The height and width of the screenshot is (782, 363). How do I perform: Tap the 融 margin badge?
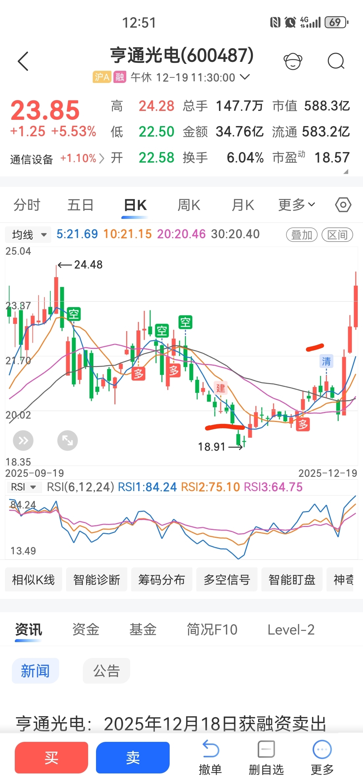pos(120,77)
